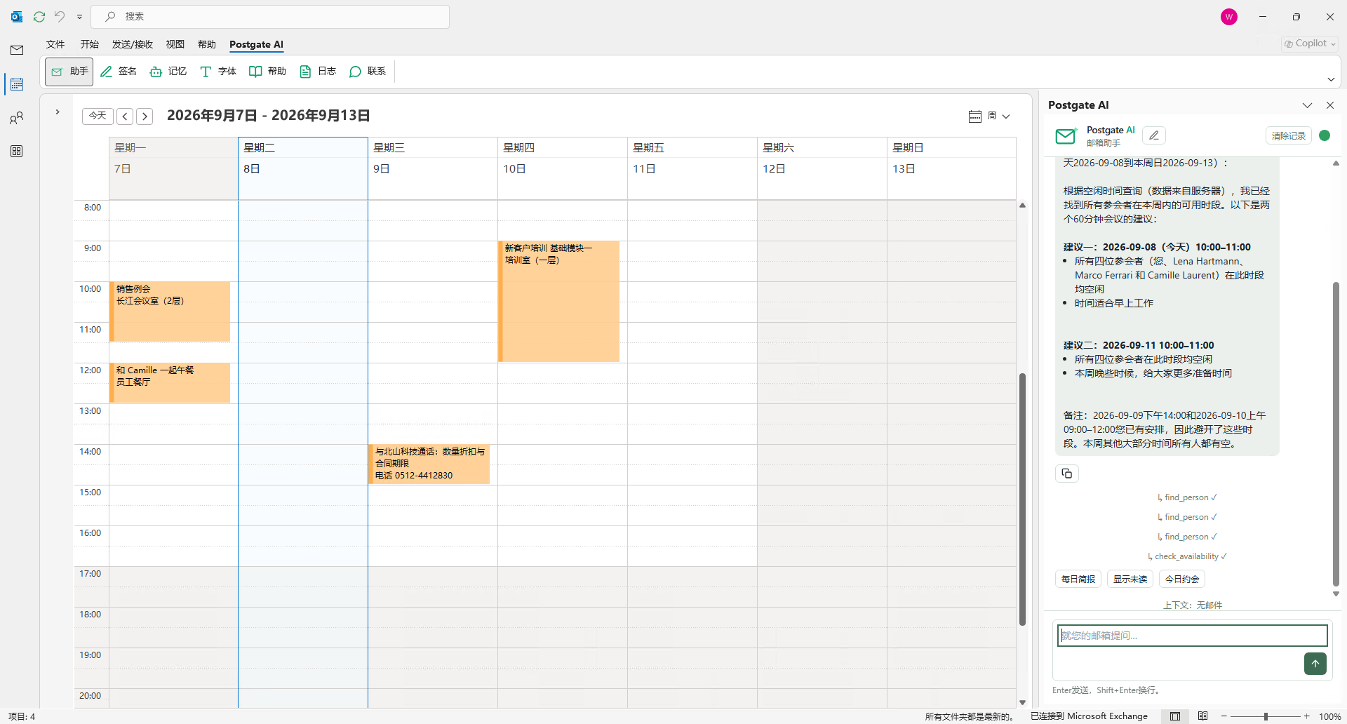Open the 发送/接收 tab
The height and width of the screenshot is (724, 1347).
click(x=133, y=44)
